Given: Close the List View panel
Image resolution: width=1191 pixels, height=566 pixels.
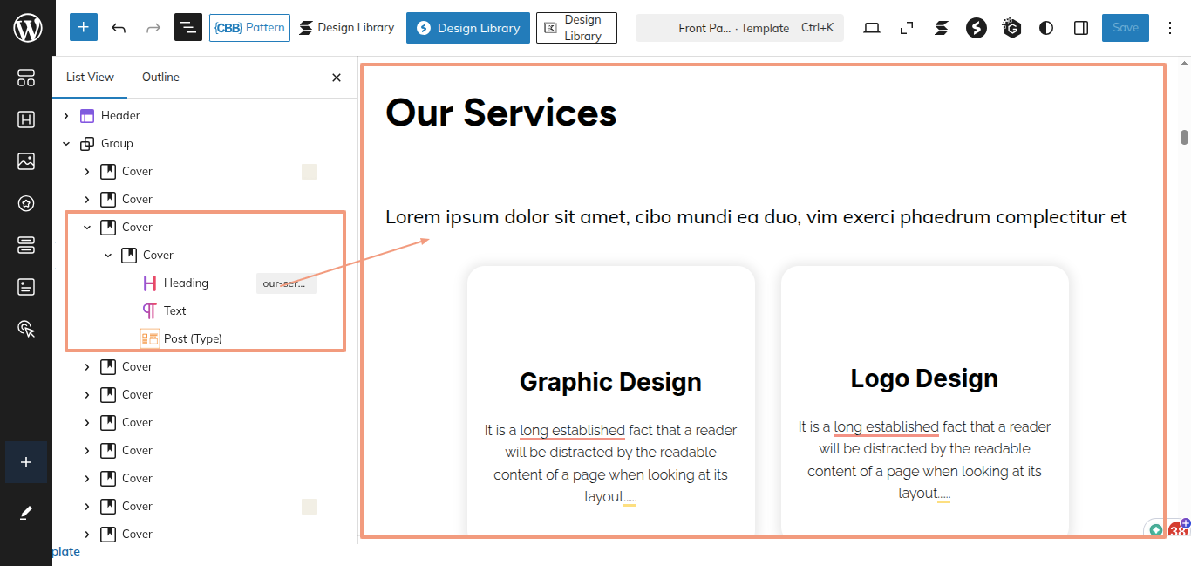Looking at the screenshot, I should (337, 78).
